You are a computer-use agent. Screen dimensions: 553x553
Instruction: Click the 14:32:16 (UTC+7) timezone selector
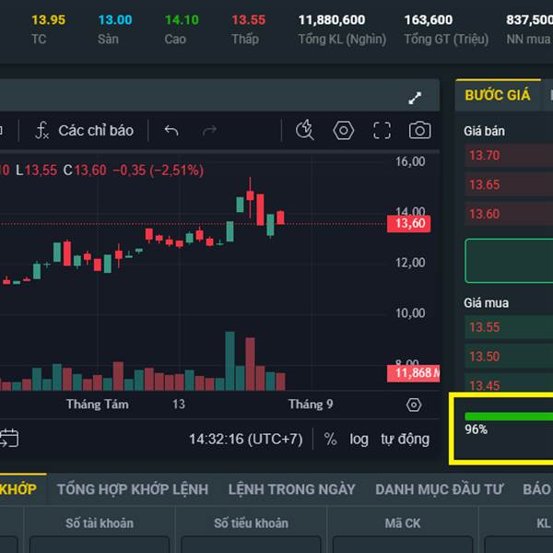(246, 440)
